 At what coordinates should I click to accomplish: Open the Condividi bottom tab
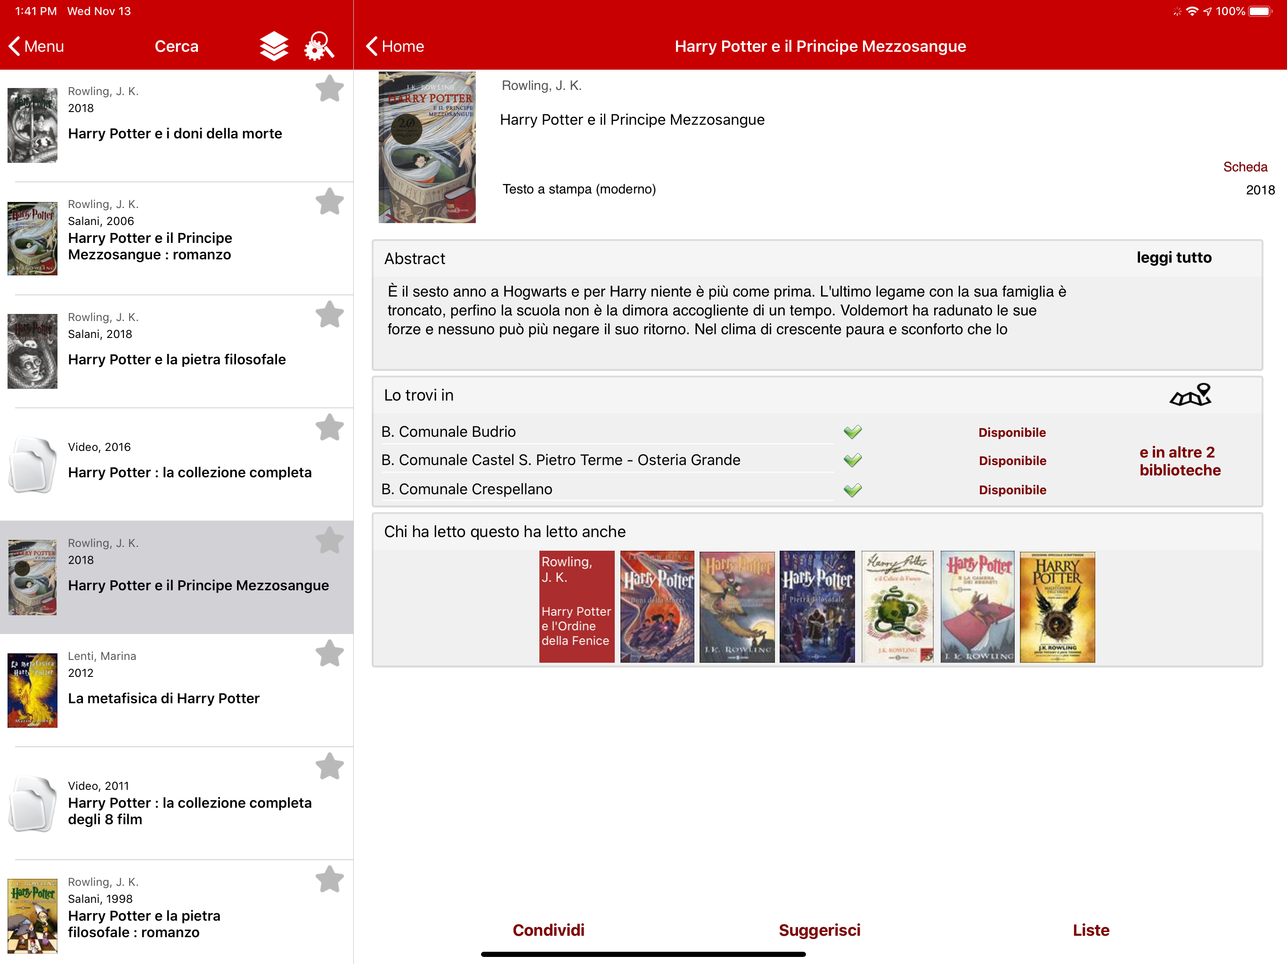pyautogui.click(x=548, y=930)
